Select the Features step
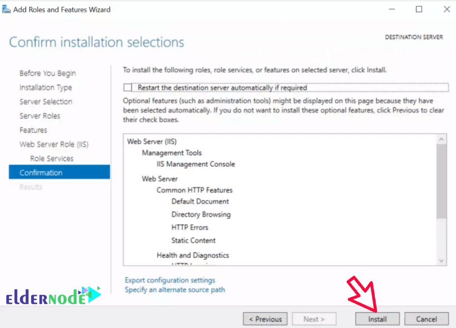 coord(33,130)
